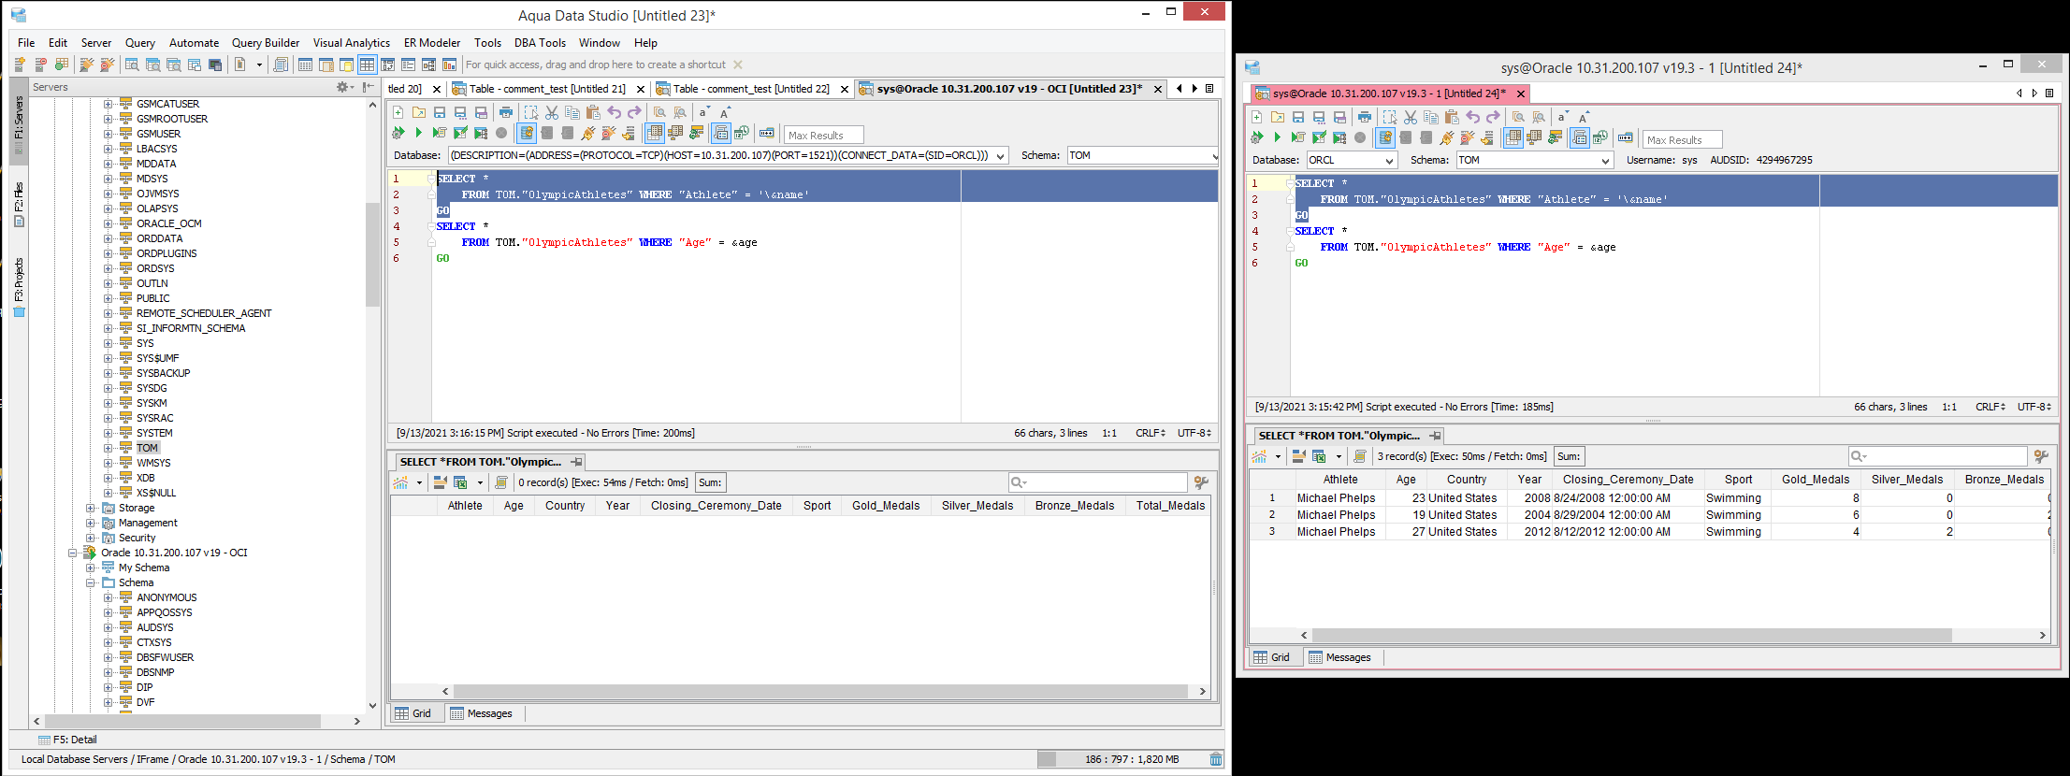The image size is (2070, 776).
Task: Click horizontal scrollbar in right results grid
Action: [1631, 636]
